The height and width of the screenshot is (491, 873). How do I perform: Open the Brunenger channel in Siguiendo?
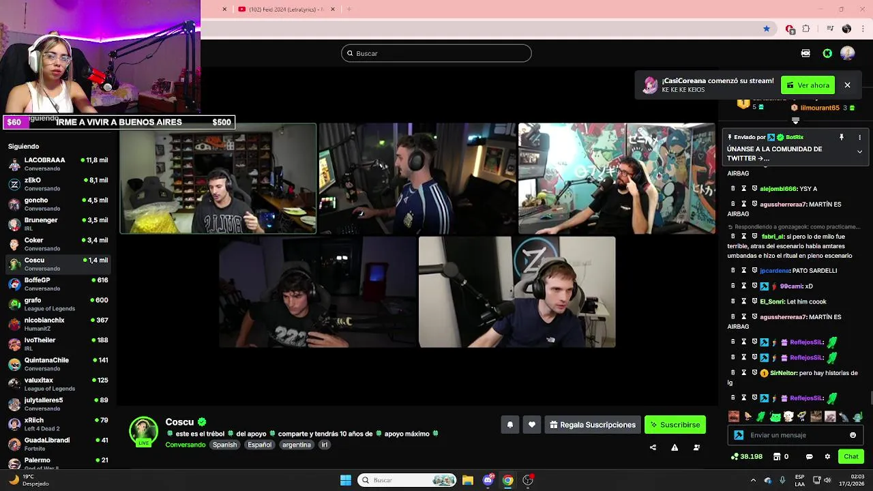point(58,224)
